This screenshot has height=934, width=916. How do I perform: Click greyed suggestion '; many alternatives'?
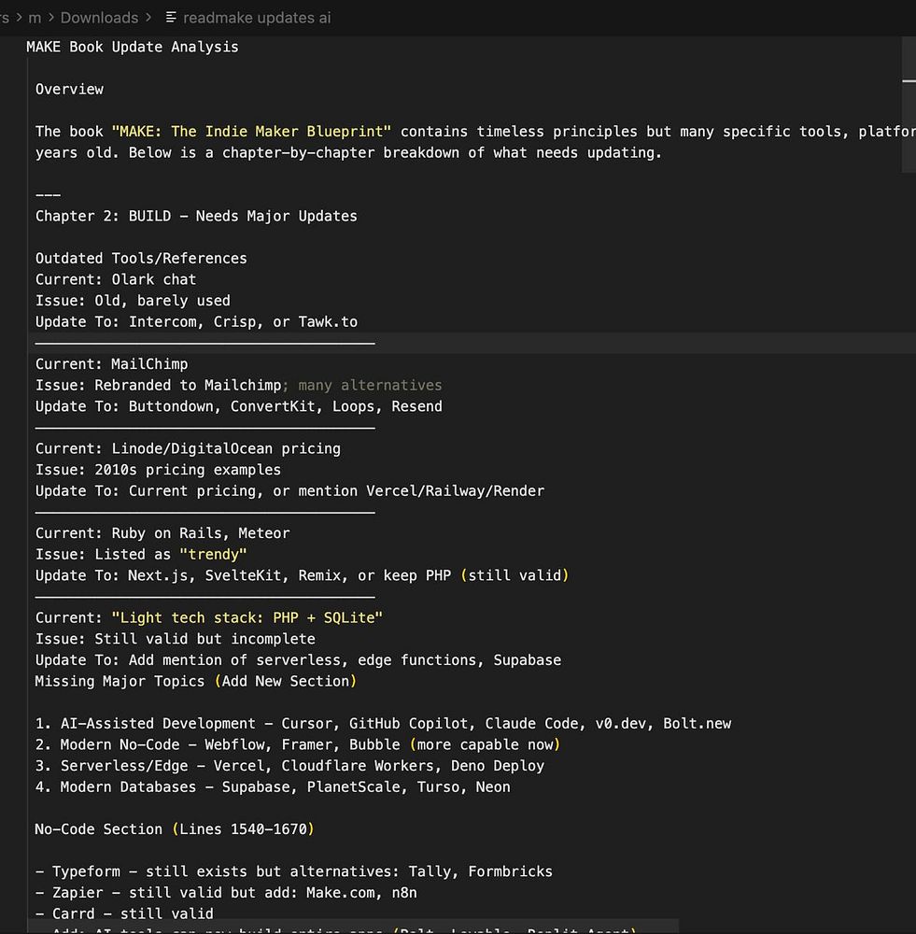coord(362,386)
